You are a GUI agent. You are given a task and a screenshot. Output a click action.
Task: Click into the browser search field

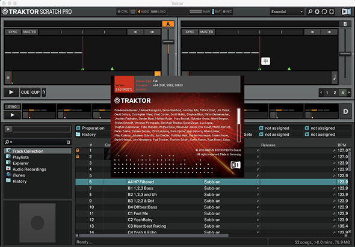click(39, 142)
